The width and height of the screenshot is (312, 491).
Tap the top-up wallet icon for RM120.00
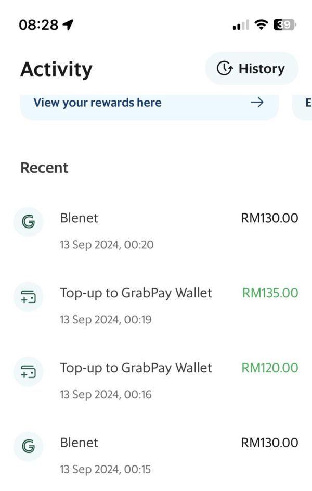28,372
